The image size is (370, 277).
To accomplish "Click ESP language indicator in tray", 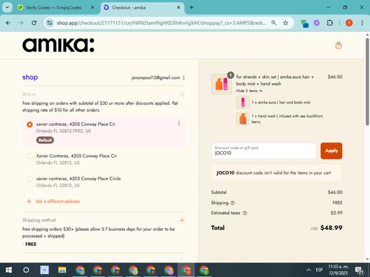I will (x=319, y=270).
